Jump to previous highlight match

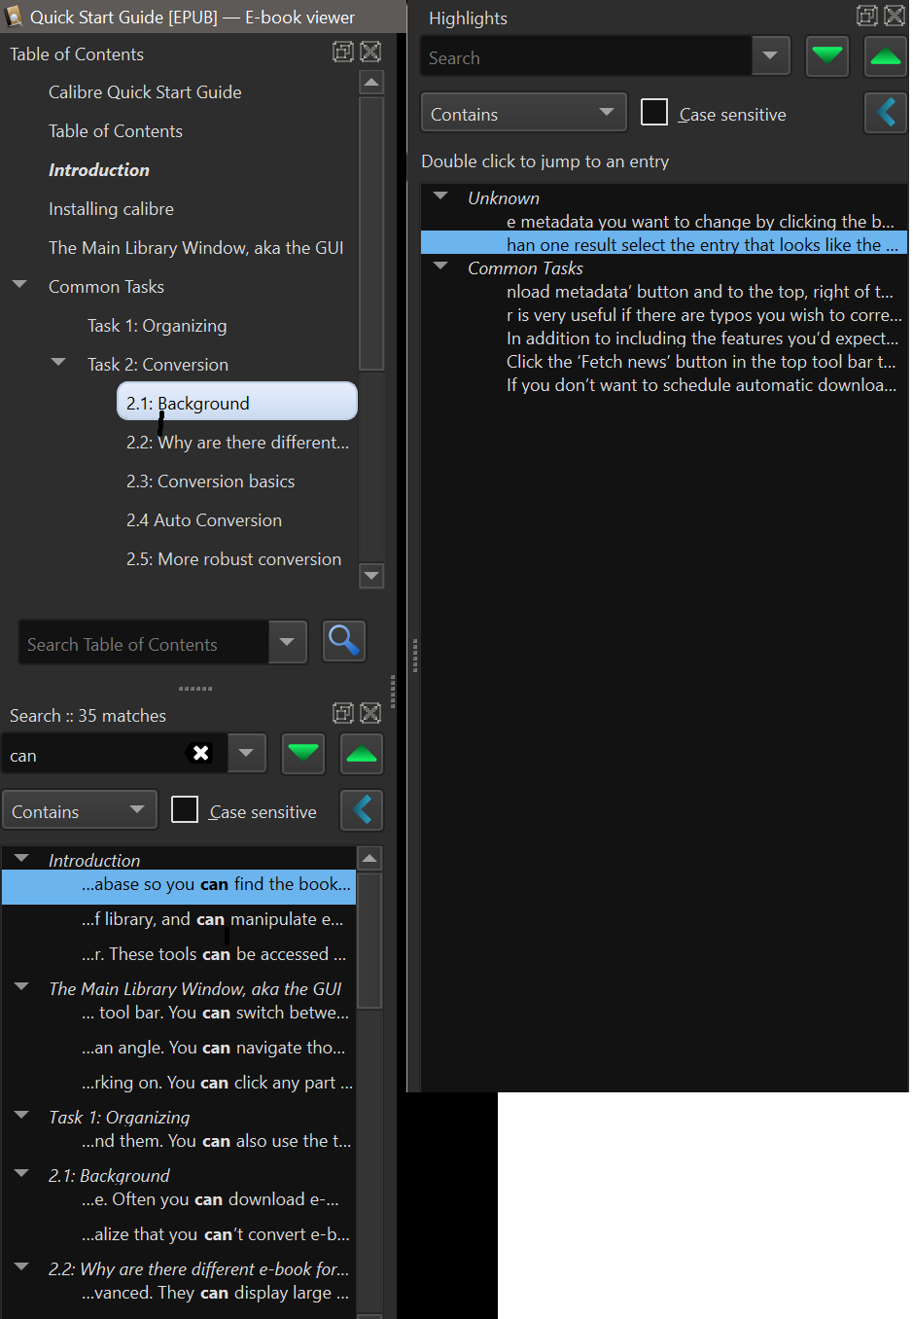click(886, 56)
